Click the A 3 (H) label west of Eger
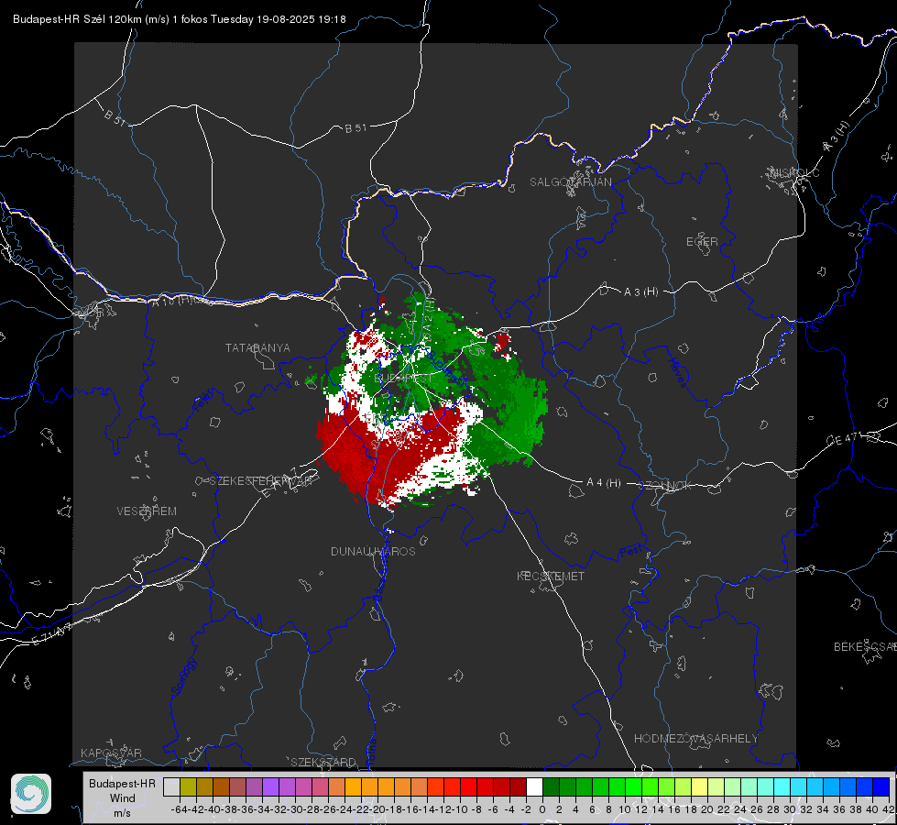897x825 pixels. 640,291
